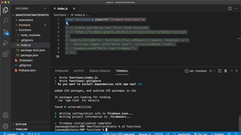Split the editor to the right
Viewport: 241px width, 135px height.
click(x=230, y=8)
